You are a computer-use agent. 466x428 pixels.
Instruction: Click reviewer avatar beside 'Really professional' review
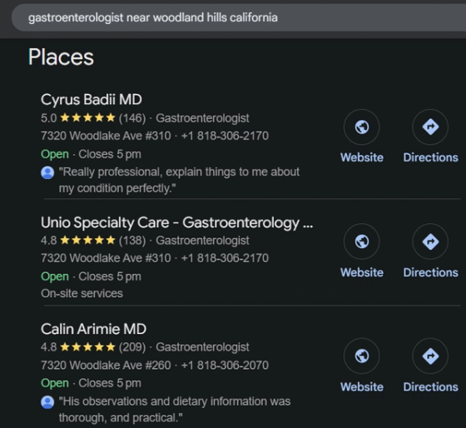(47, 172)
